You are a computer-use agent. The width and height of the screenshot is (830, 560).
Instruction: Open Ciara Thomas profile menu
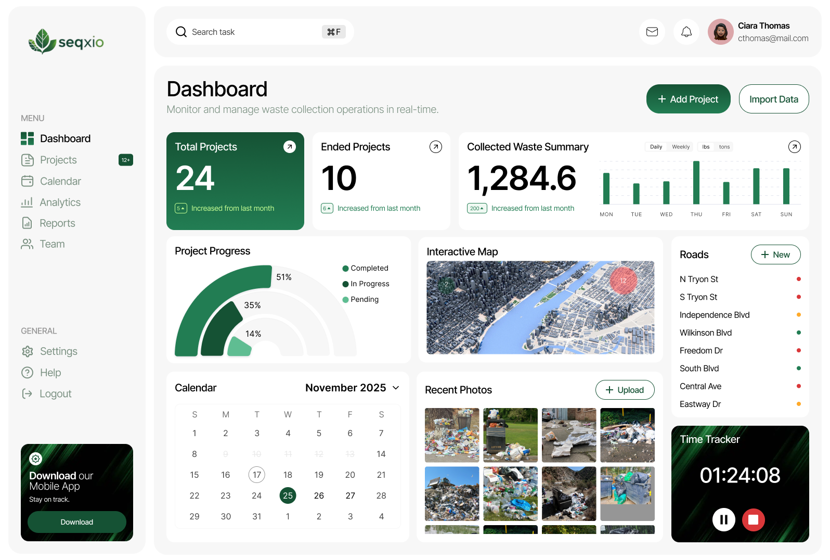[x=758, y=32]
